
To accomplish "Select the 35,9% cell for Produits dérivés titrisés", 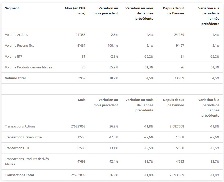I will [x=113, y=67].
